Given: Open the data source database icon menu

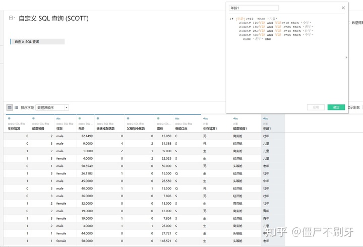Looking at the screenshot, I should click(x=11, y=18).
